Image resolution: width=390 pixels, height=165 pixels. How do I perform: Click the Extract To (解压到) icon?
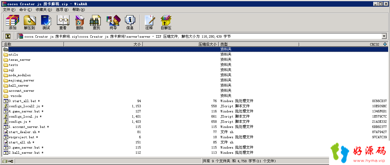(x=30, y=22)
